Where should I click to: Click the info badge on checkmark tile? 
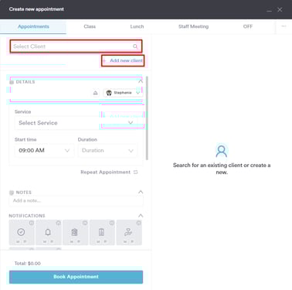[x=32, y=223]
